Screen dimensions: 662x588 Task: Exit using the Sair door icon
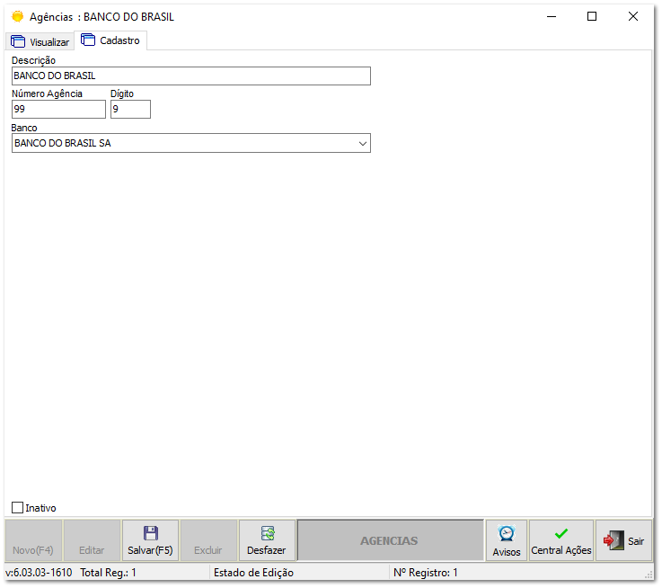[x=613, y=540]
